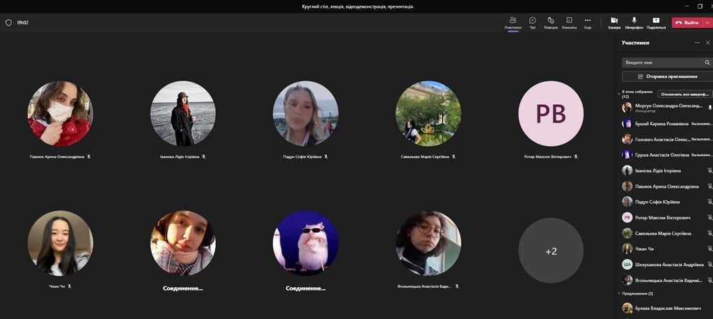713x319 pixels.
Task: Collapse the Предложения suggestions section
Action: 620,293
